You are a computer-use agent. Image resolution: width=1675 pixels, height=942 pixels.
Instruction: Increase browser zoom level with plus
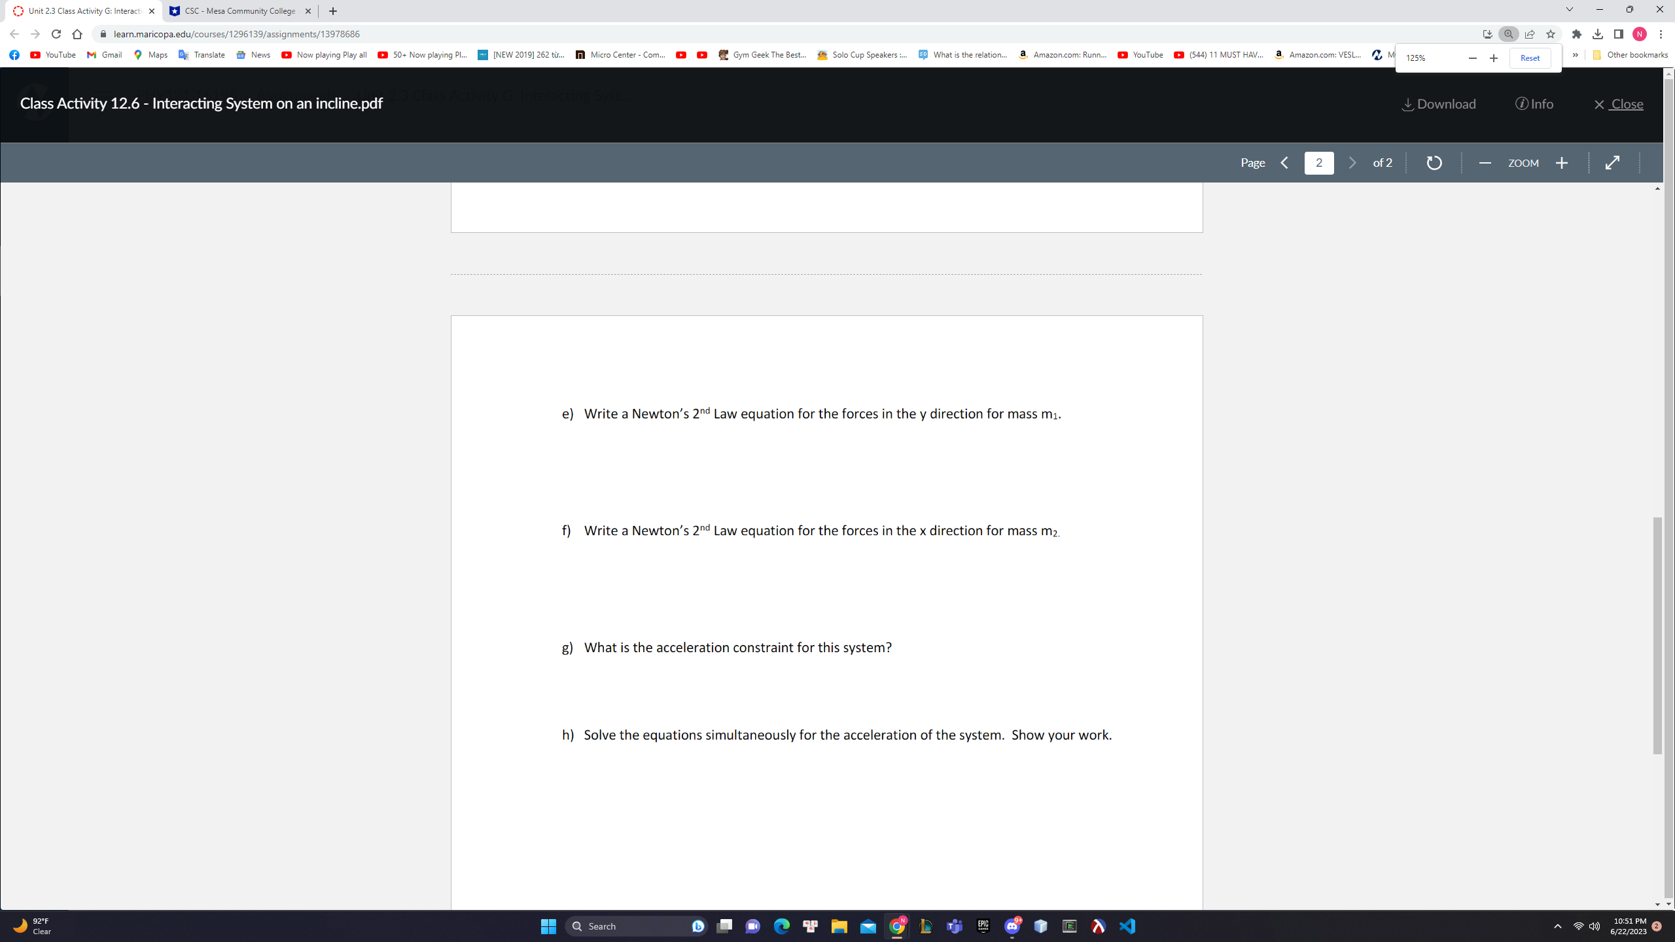click(1494, 58)
